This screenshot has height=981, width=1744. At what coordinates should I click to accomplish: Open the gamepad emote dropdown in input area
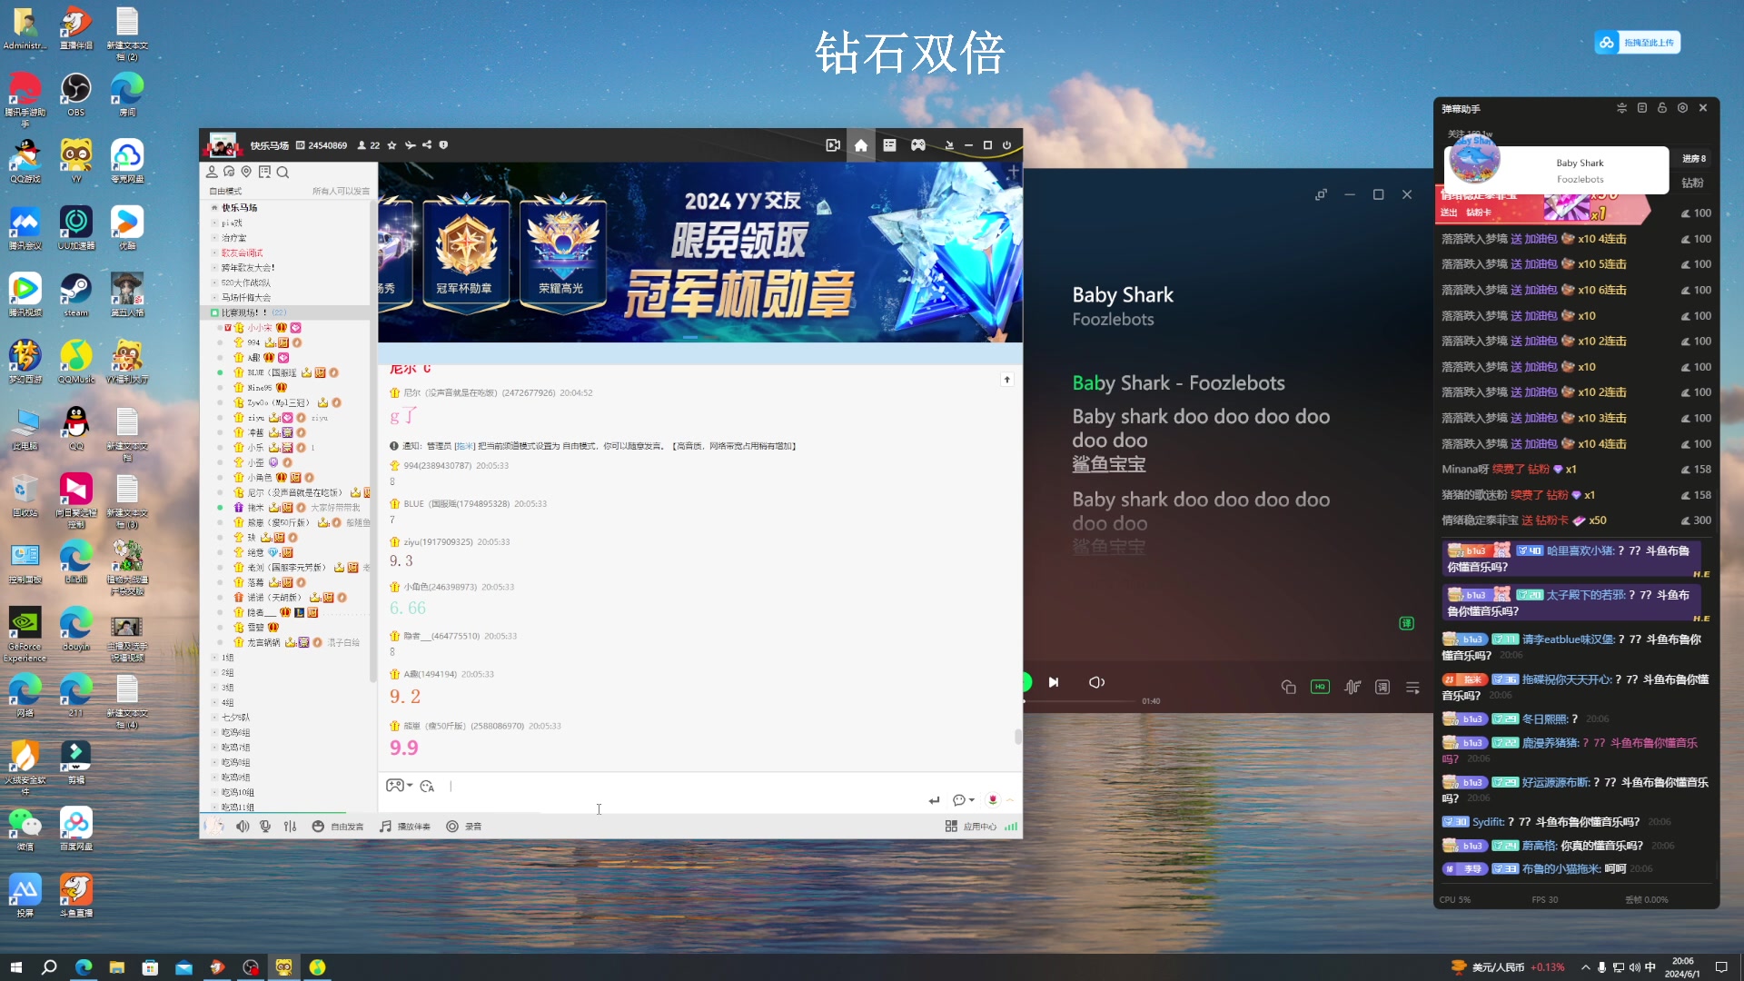tap(398, 786)
